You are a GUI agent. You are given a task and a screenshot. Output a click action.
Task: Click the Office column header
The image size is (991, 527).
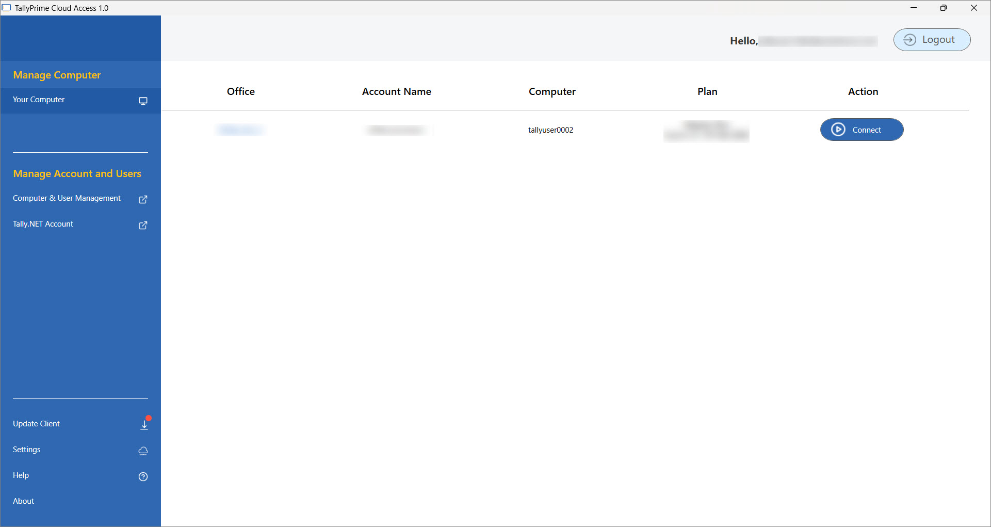click(241, 91)
